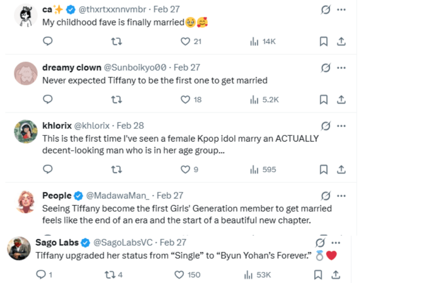Open more options on ca✨'s tweet
The image size is (425, 283).
tap(342, 9)
